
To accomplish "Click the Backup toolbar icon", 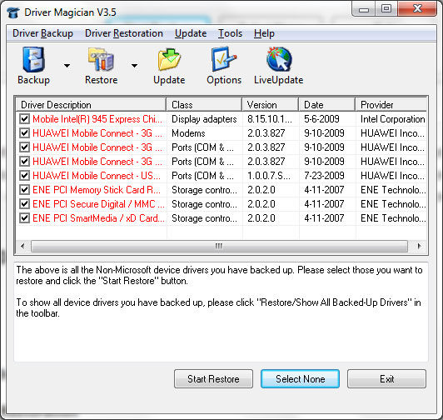I will pos(33,66).
